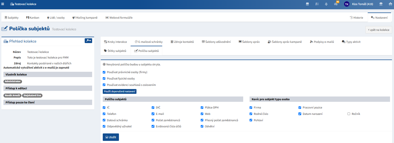
Task: Open the single bell notifications icon
Action: coord(326,4)
